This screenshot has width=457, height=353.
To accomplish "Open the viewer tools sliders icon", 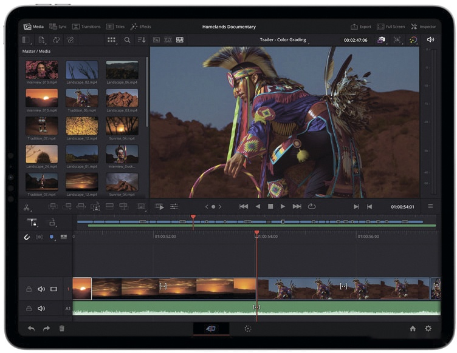I will pyautogui.click(x=174, y=206).
